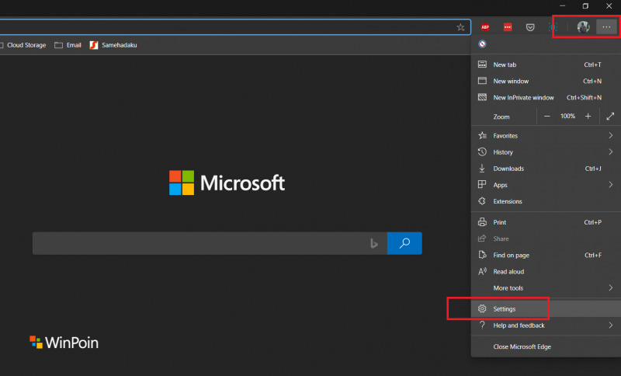Choose Read aloud option
Image resolution: width=621 pixels, height=376 pixels.
click(546, 272)
